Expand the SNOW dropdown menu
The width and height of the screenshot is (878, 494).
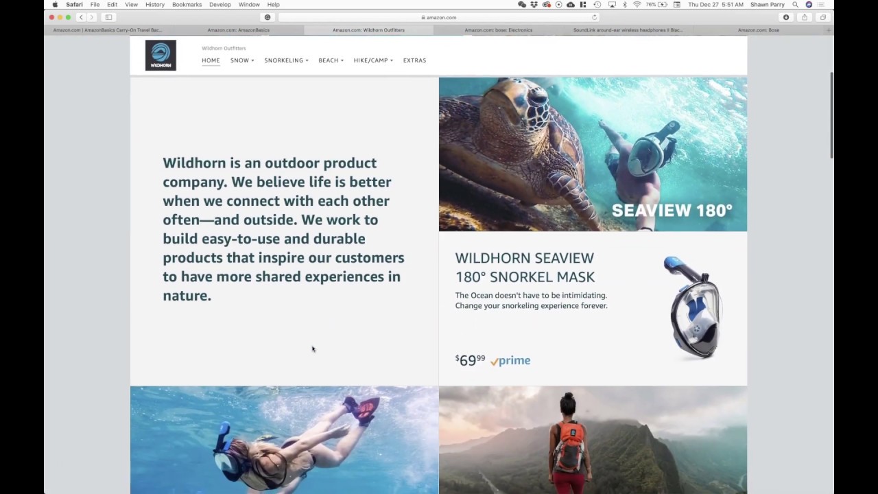point(242,60)
